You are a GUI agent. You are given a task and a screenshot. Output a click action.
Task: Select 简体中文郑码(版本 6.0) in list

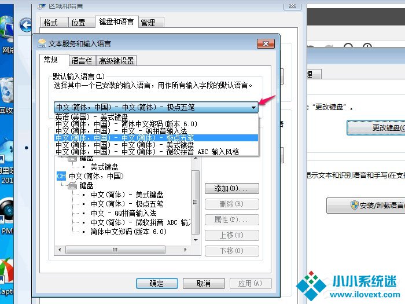pyautogui.click(x=128, y=232)
